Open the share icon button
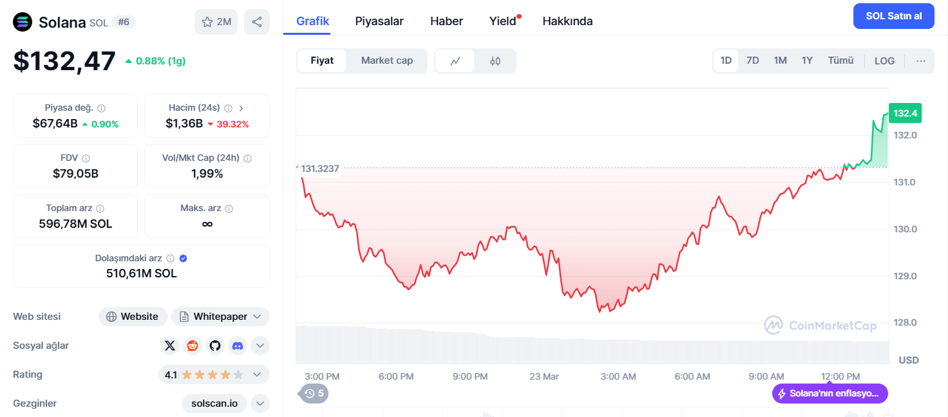 point(257,22)
